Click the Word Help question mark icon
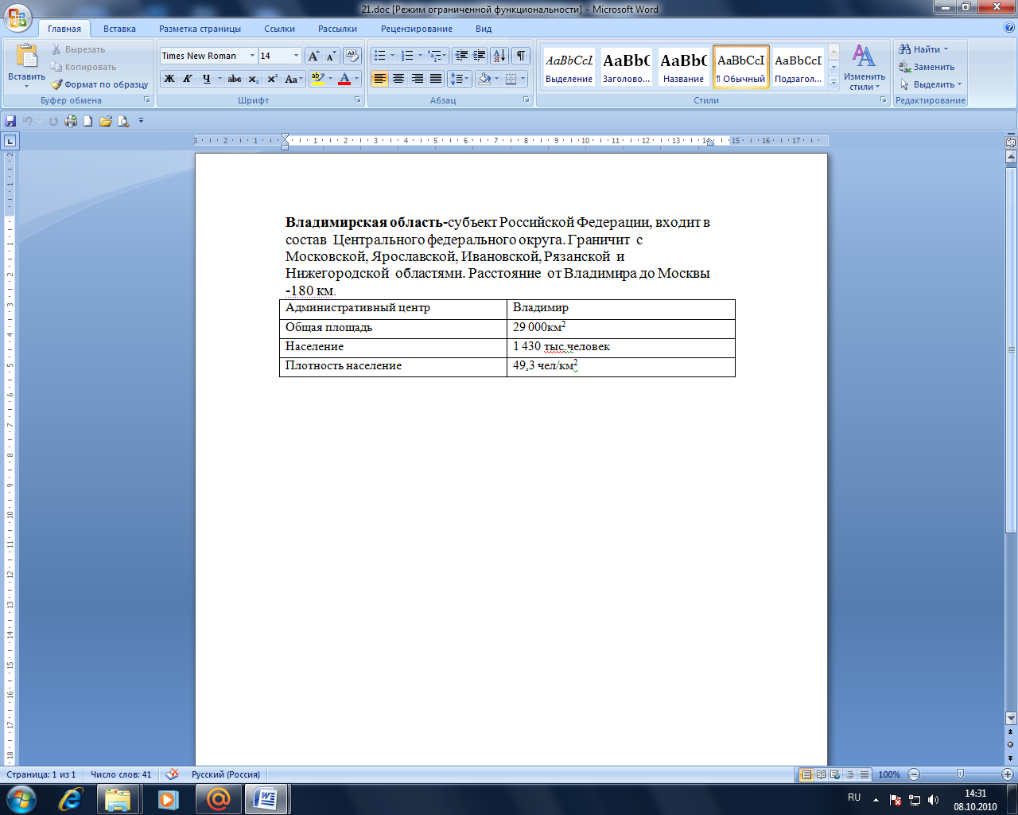 point(1009,28)
